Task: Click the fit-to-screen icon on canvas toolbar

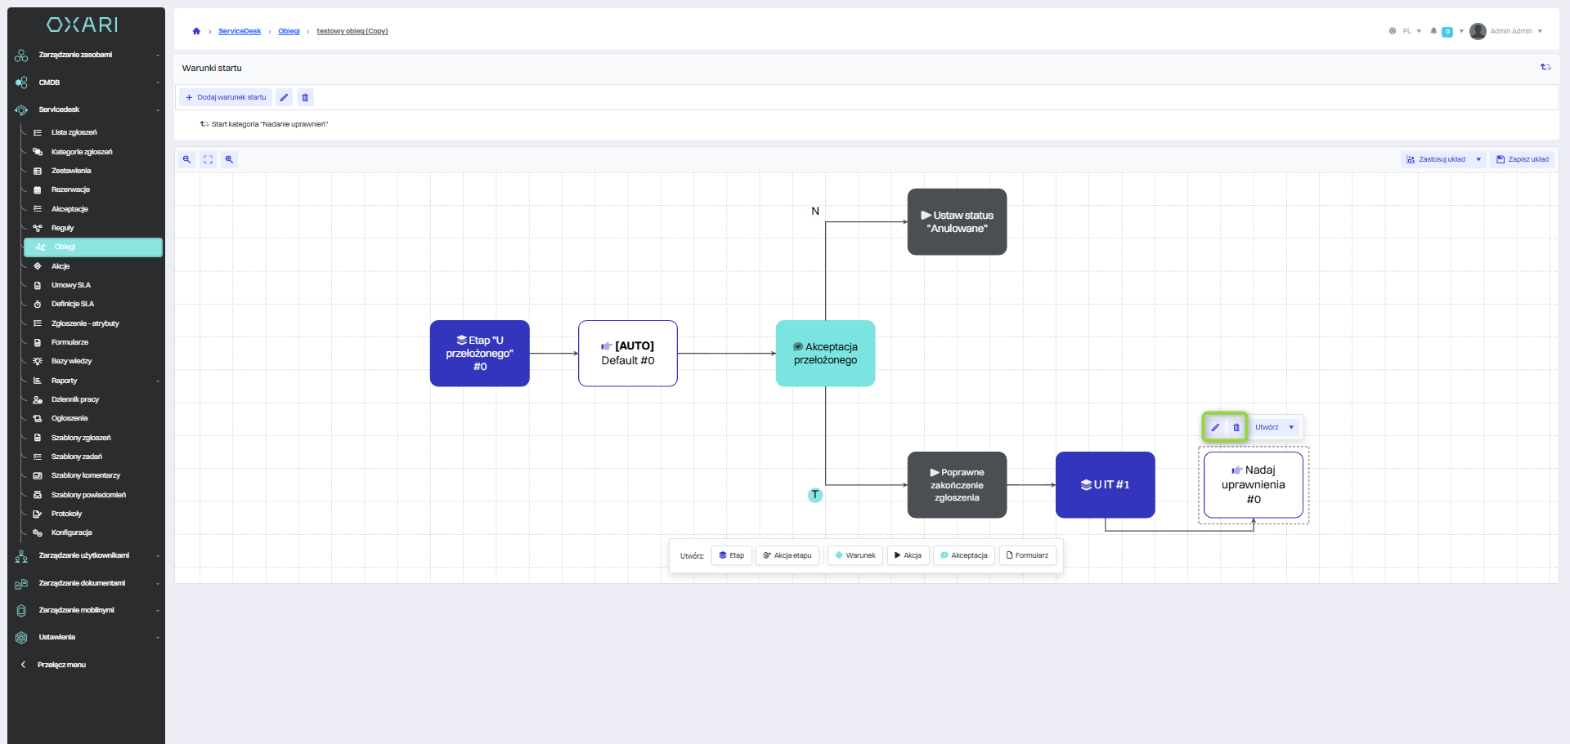Action: point(208,159)
